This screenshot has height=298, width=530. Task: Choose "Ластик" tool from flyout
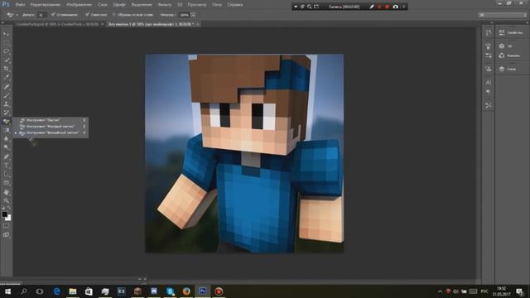point(51,120)
